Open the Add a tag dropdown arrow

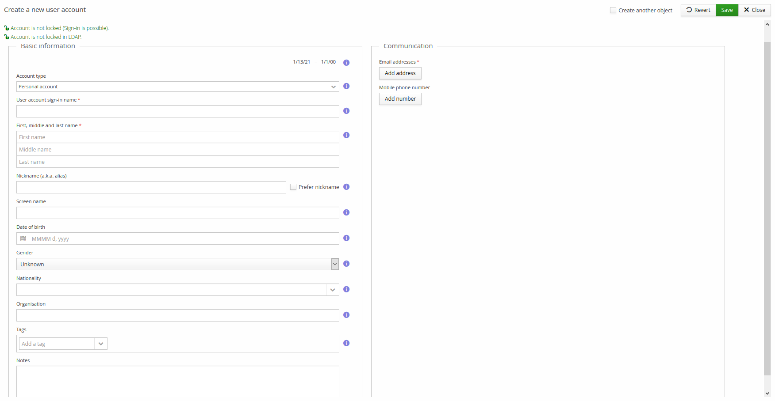101,344
